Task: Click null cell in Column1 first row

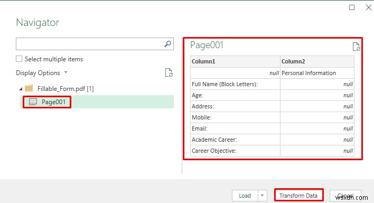Action: pyautogui.click(x=235, y=73)
